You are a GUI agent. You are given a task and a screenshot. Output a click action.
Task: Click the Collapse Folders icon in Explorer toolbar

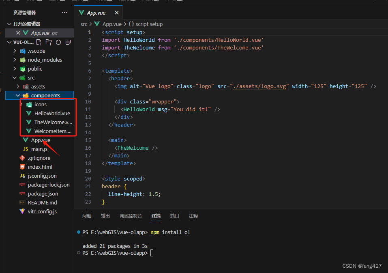(68, 42)
